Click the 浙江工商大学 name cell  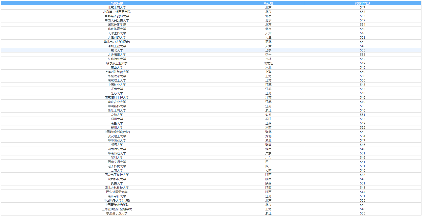click(117, 111)
